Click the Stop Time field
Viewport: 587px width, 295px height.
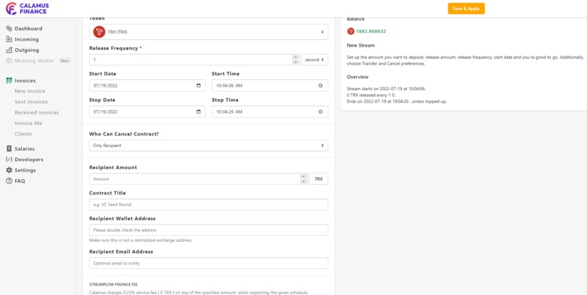pyautogui.click(x=270, y=111)
